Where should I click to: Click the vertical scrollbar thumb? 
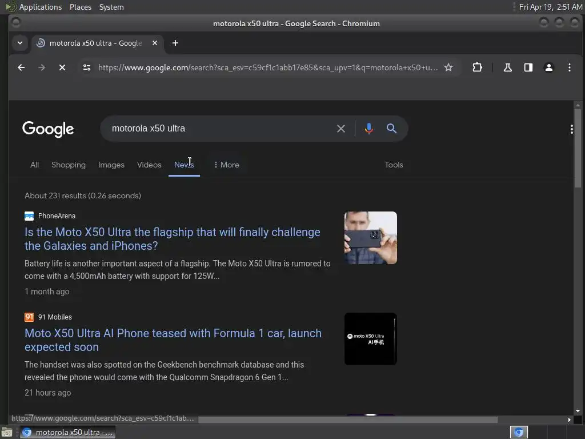coord(578,148)
